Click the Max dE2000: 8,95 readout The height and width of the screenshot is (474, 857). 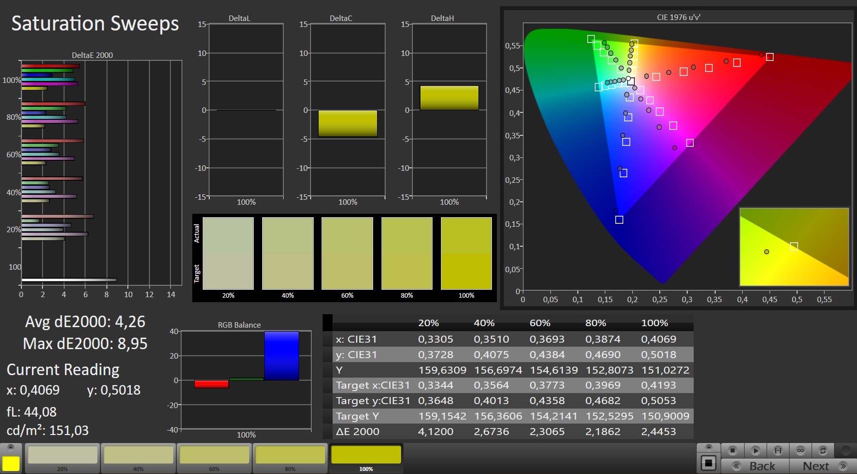click(85, 344)
